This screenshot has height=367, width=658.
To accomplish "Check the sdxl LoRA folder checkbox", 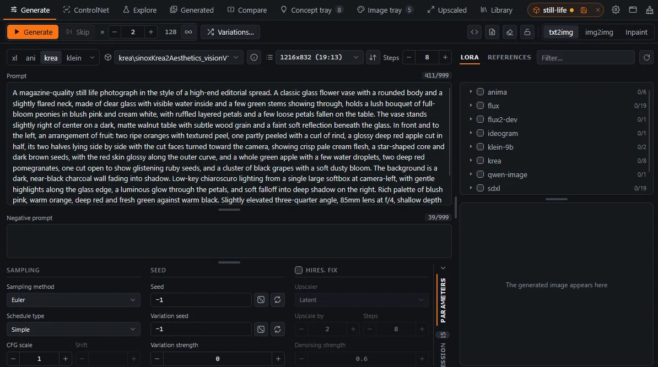I will pyautogui.click(x=480, y=188).
